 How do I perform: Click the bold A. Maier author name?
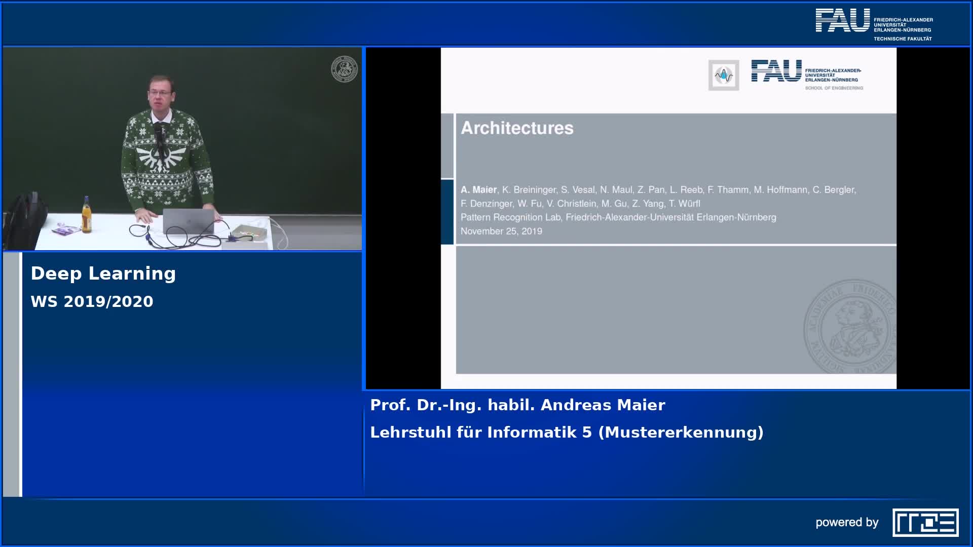478,190
